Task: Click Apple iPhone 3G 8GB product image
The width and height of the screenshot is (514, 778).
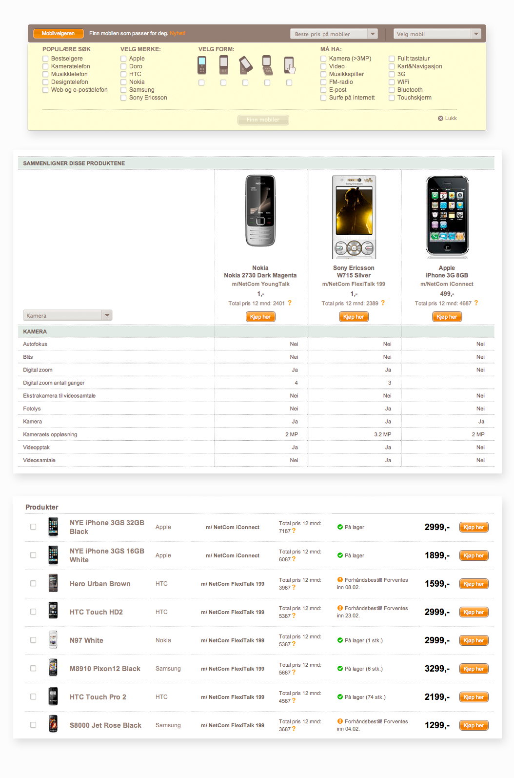Action: tap(447, 217)
